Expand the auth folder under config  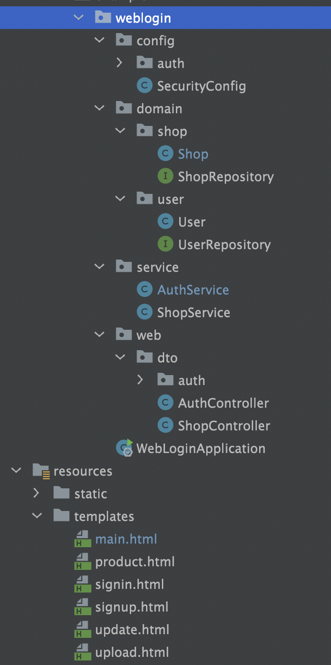click(x=119, y=63)
